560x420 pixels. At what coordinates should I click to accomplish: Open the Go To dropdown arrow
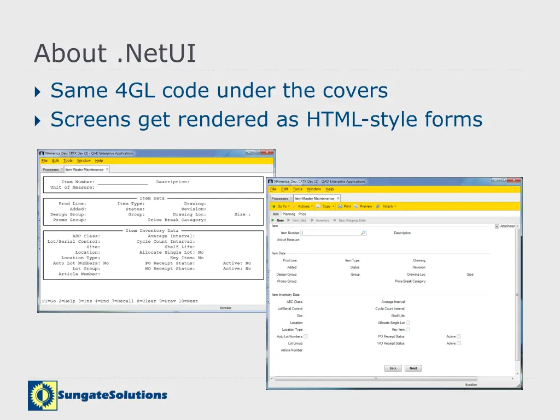point(289,206)
